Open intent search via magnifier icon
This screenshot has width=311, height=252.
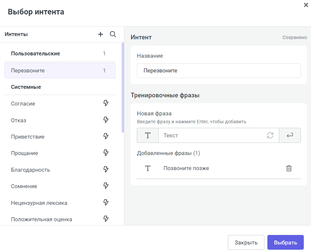[x=113, y=34]
